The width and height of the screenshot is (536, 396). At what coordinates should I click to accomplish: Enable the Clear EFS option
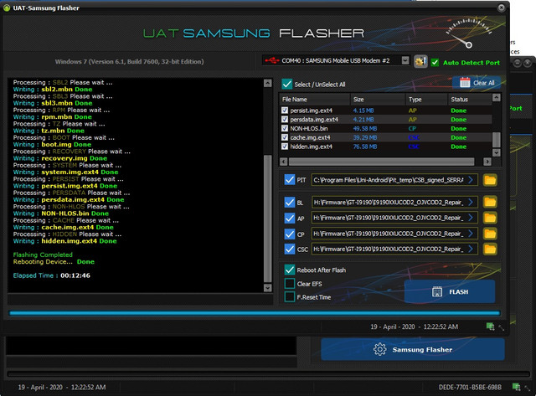290,284
